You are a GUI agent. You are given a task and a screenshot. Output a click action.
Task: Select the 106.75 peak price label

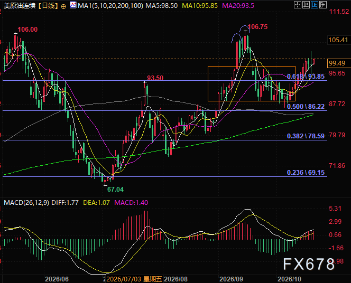(257, 27)
